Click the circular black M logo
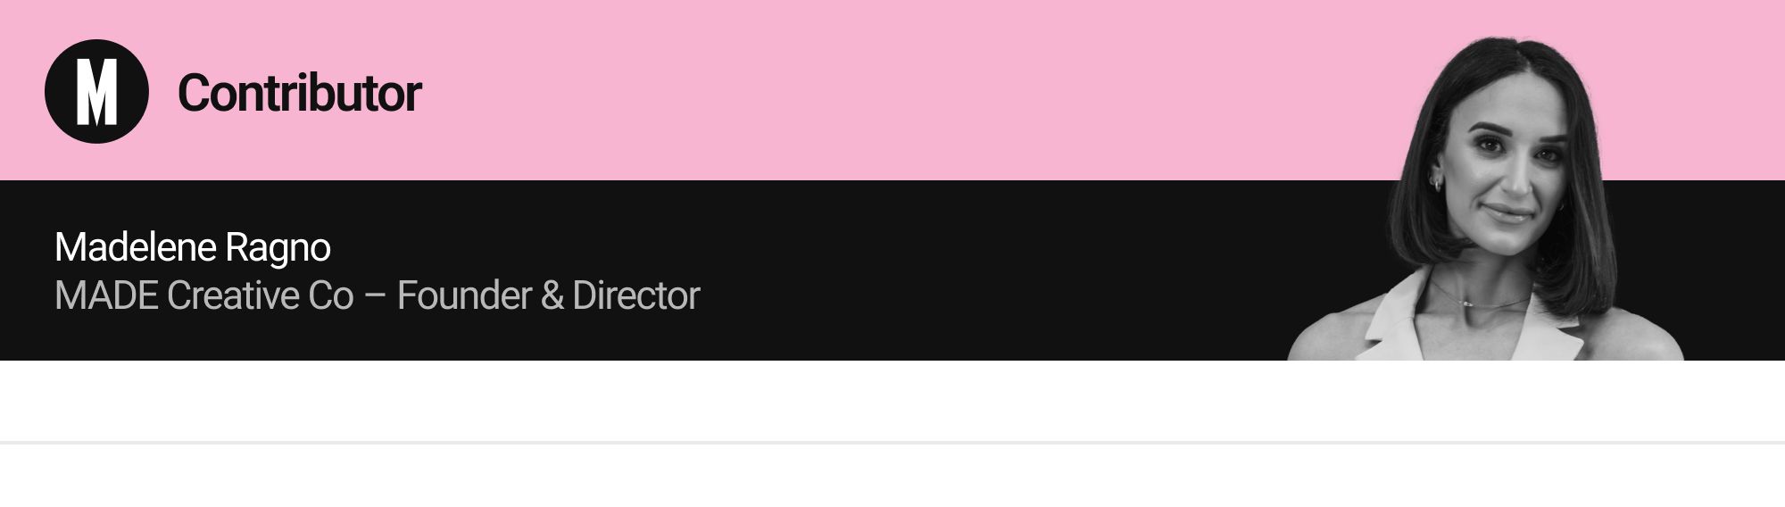 pos(96,91)
